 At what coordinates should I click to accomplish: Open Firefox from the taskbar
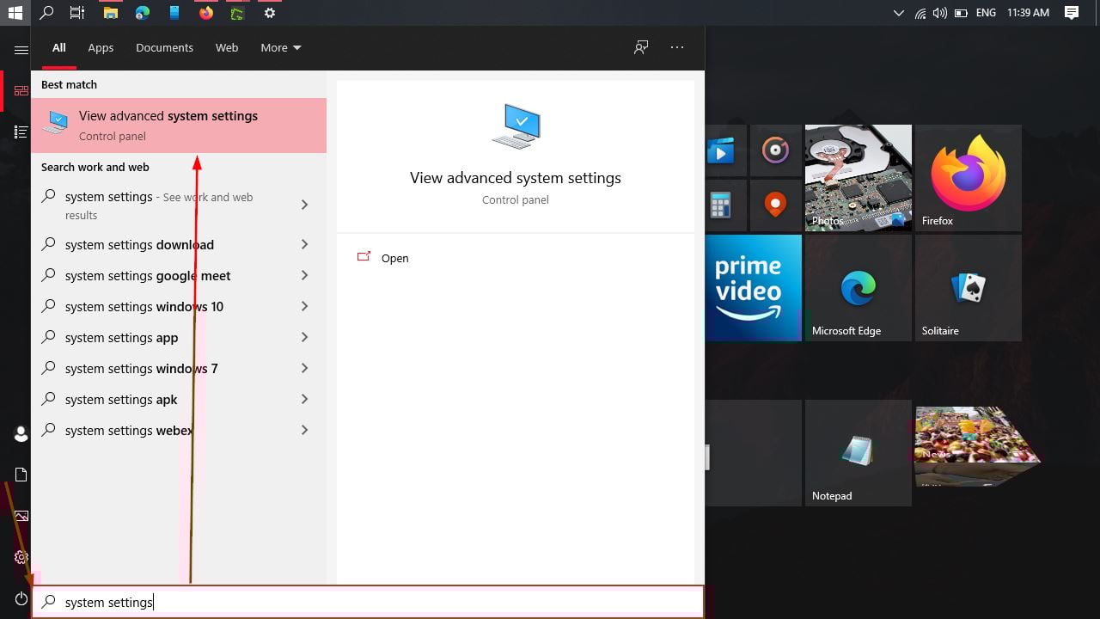tap(206, 12)
